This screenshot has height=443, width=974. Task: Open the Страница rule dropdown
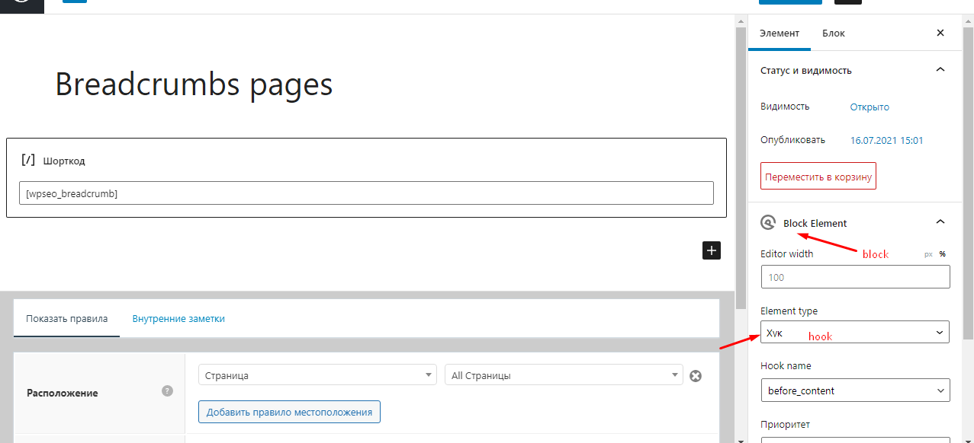317,375
